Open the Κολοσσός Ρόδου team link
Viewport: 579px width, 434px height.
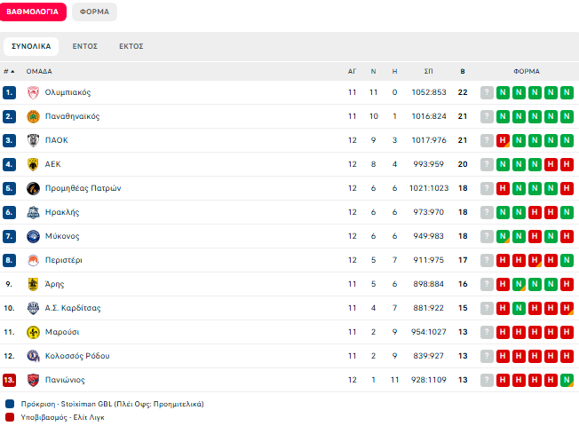77,356
